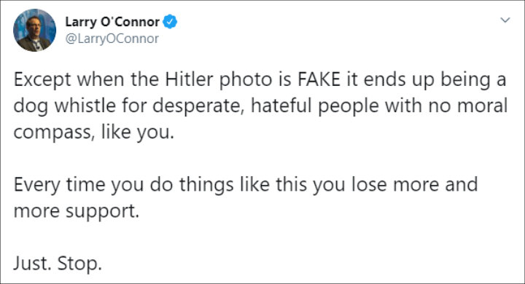Click 'ends up being a' phrase
525x284 pixels.
pyautogui.click(x=435, y=80)
